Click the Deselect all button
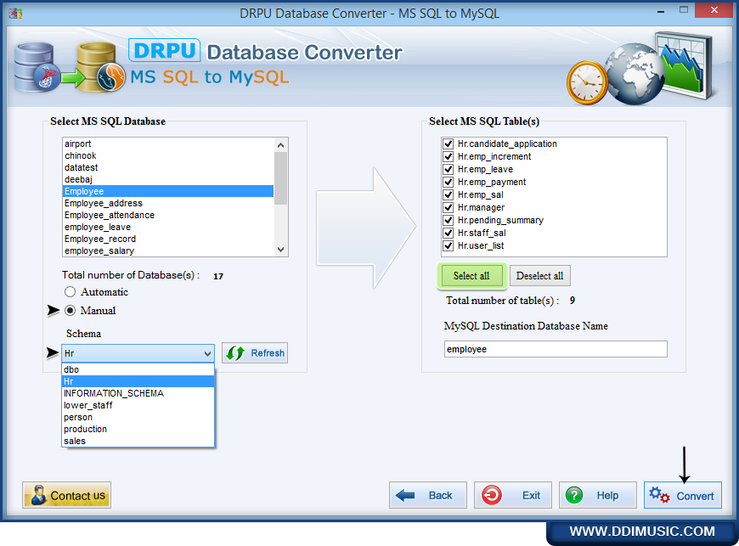This screenshot has width=739, height=546. point(539,276)
